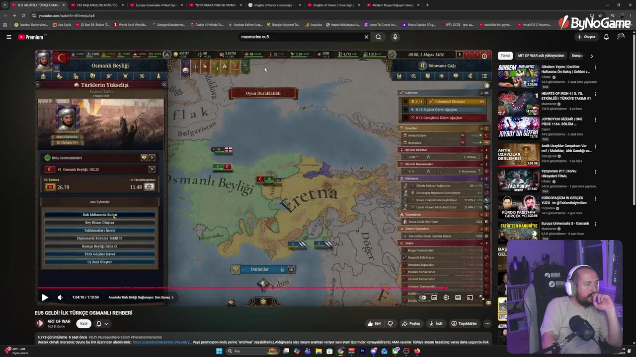Viewport: 636px width, 357px height.
Task: Select the Tümü filter chip
Action: tap(505, 56)
